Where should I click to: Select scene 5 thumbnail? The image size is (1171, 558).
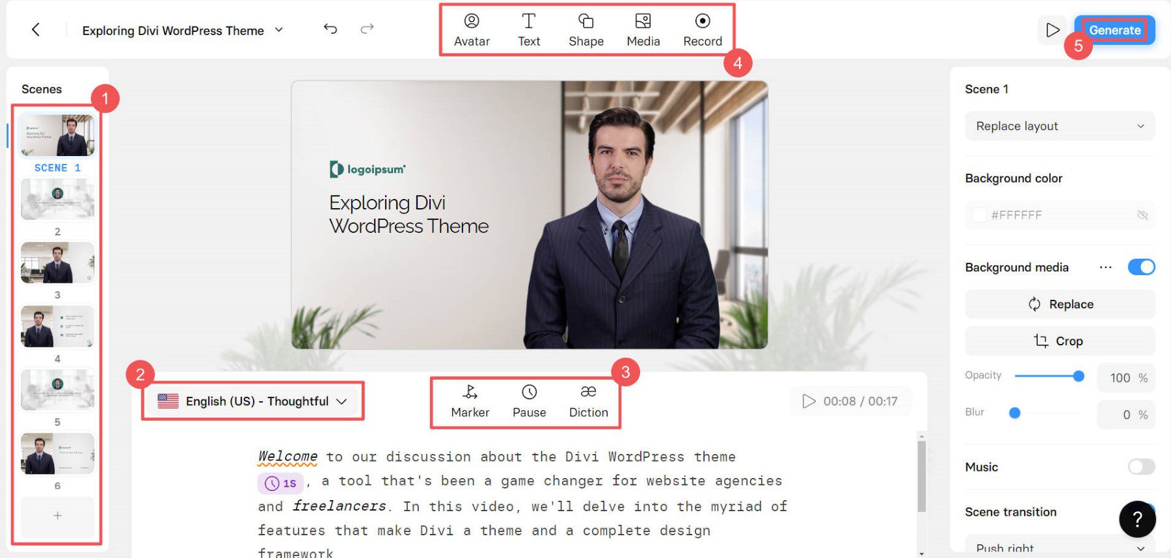pos(57,390)
